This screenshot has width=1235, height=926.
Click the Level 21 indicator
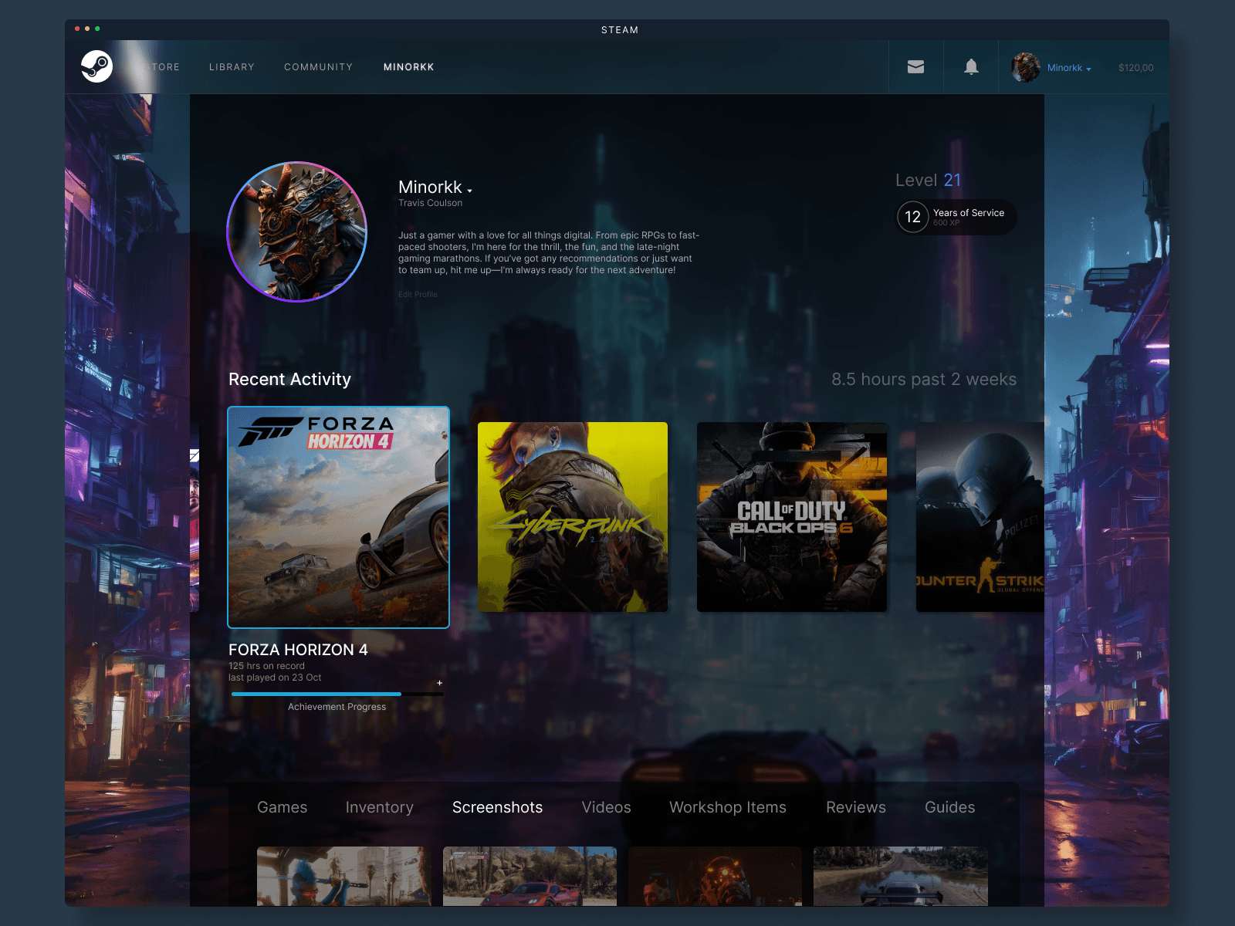click(928, 180)
